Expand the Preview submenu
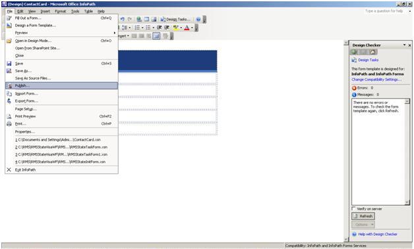414x249 pixels. tap(61, 33)
